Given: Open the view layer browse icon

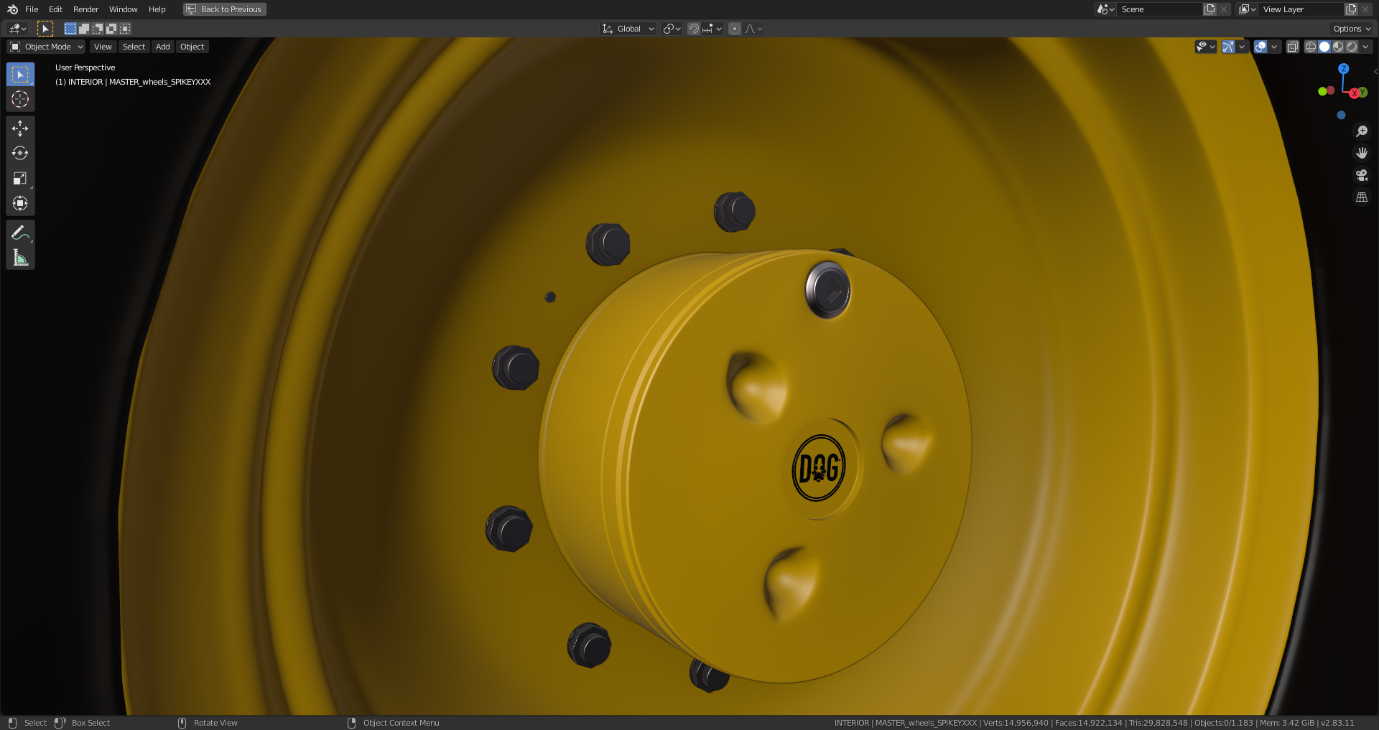Looking at the screenshot, I should coord(1248,9).
